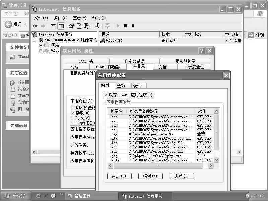Toggle the console tree show/hide icon

coord(61,26)
